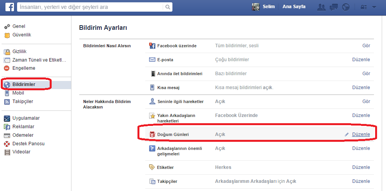Screen dimensions: 386x191
Task: Click the Doğum Günleri gift icon
Action: click(x=152, y=134)
